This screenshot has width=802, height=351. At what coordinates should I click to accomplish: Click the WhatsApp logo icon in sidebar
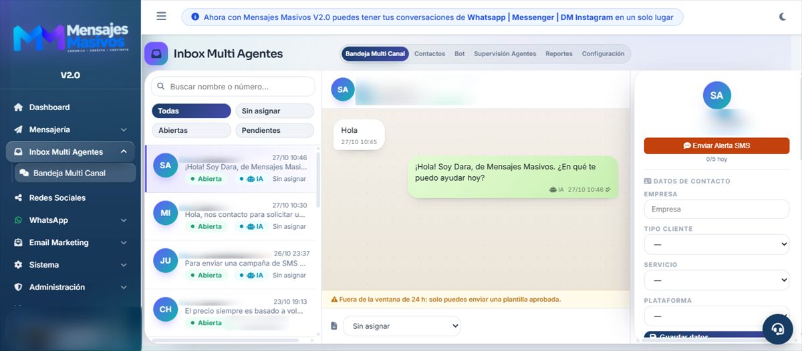(x=18, y=220)
